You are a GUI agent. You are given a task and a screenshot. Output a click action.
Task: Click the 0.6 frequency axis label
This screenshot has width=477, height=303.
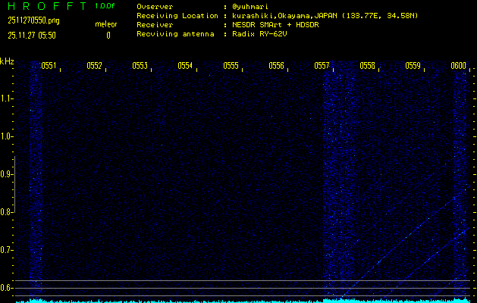[6, 288]
